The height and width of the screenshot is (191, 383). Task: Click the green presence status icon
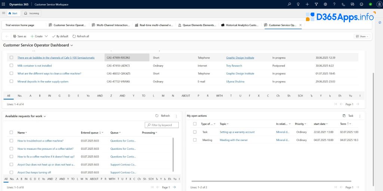pyautogui.click(x=371, y=4)
